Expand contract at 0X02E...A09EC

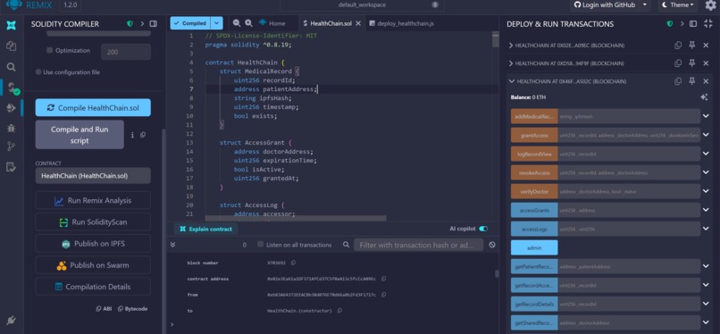click(511, 46)
